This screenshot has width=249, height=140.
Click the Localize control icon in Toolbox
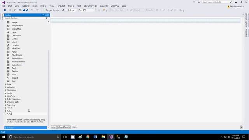click(x=8, y=45)
